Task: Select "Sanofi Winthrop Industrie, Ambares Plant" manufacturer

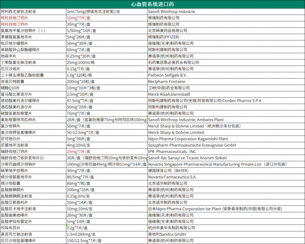Action: (186, 120)
